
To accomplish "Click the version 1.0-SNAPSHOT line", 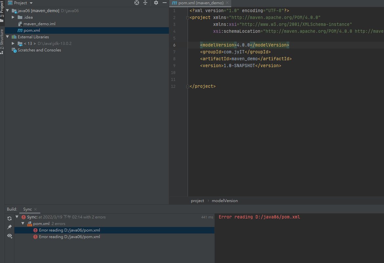I will coord(240,66).
